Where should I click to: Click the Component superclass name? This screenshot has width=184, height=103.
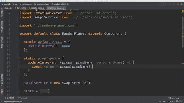click(113, 34)
